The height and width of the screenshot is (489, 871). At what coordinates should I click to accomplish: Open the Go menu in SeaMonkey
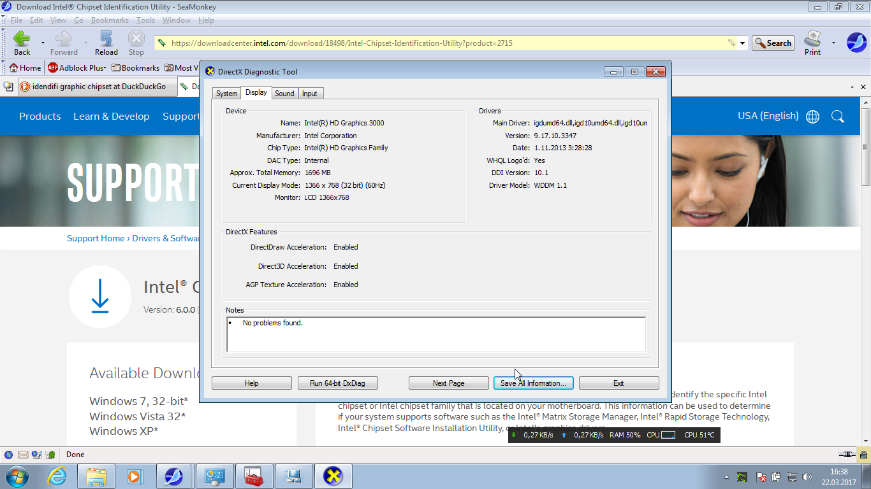(x=78, y=20)
